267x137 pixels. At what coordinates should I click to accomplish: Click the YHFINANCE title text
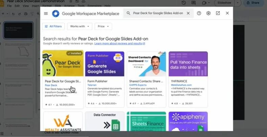tap(179, 81)
